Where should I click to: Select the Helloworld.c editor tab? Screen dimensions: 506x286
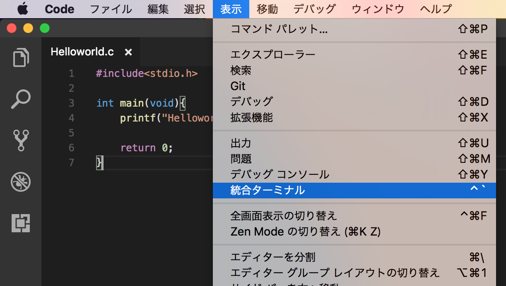tap(91, 52)
